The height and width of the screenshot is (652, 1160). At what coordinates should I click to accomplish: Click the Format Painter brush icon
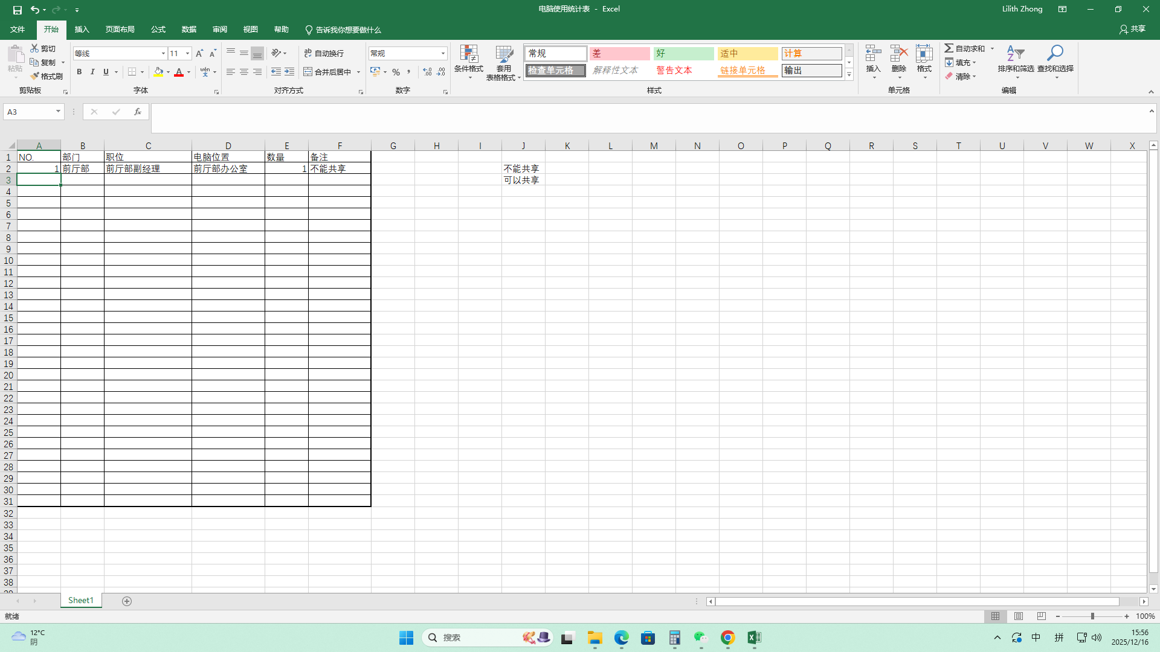tap(35, 76)
